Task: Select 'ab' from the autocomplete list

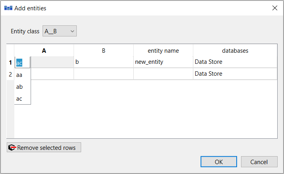Action: point(22,87)
